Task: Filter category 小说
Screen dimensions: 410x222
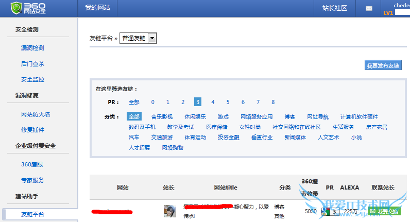Action: click(356, 138)
